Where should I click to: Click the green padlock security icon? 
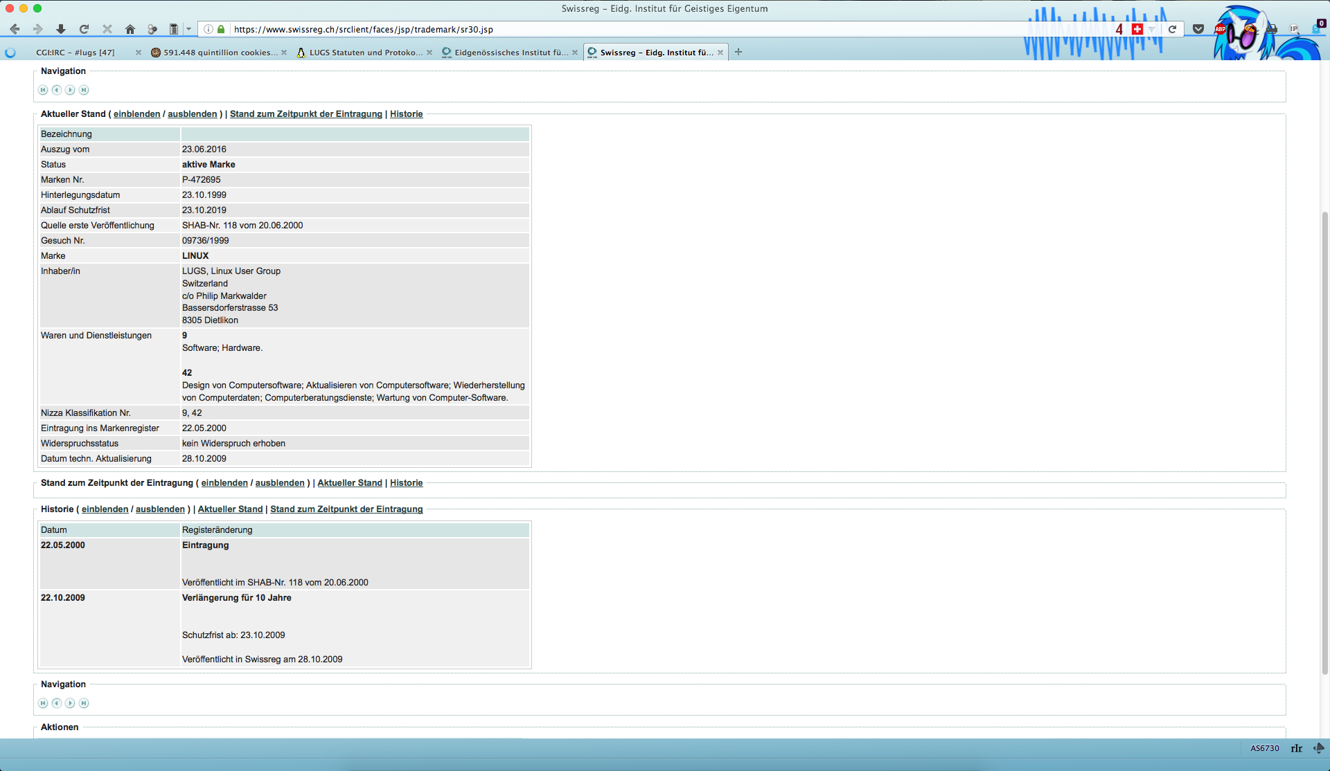pos(222,29)
